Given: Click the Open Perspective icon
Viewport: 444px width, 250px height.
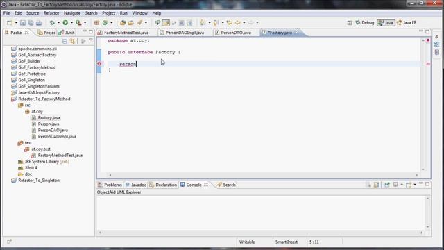Looking at the screenshot, I should tap(350, 23).
